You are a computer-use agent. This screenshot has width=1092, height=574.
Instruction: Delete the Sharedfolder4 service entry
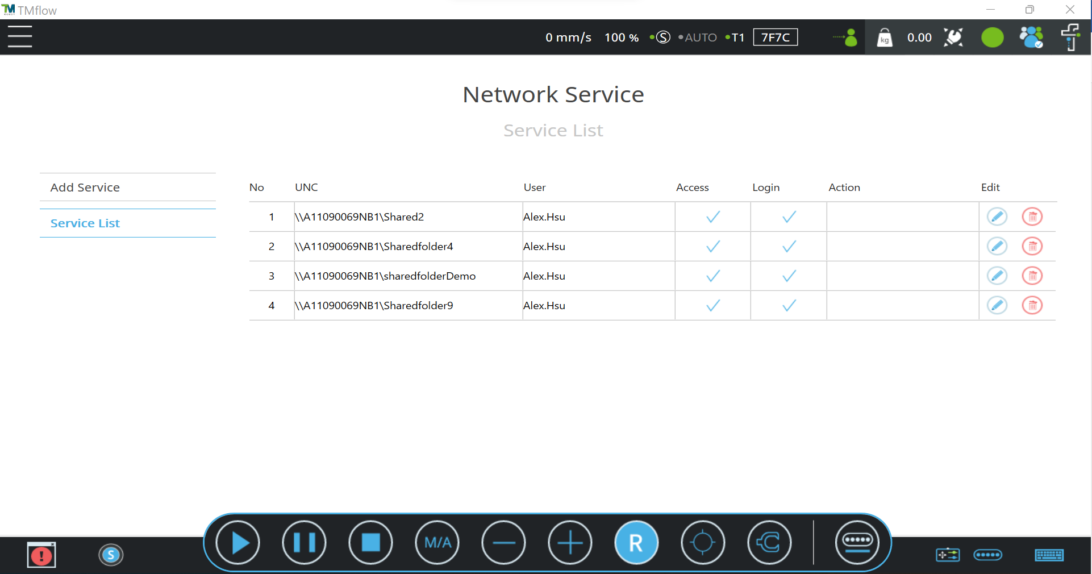[1032, 246]
